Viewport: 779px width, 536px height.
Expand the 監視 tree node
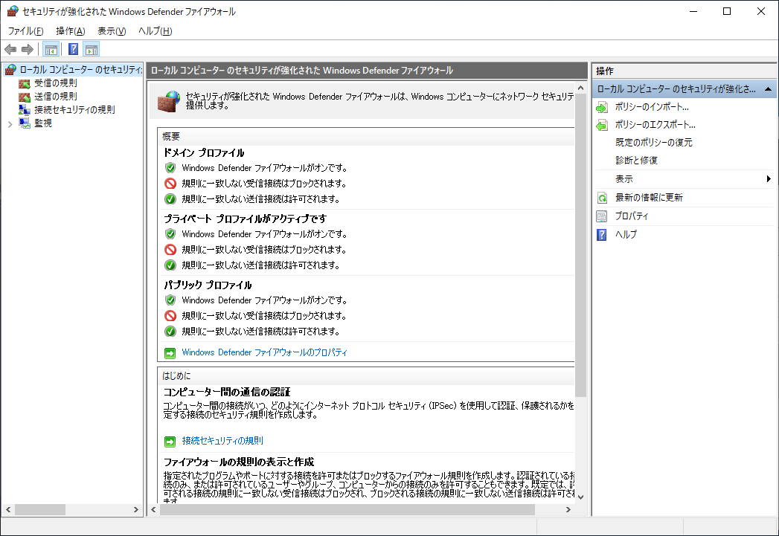coord(10,124)
